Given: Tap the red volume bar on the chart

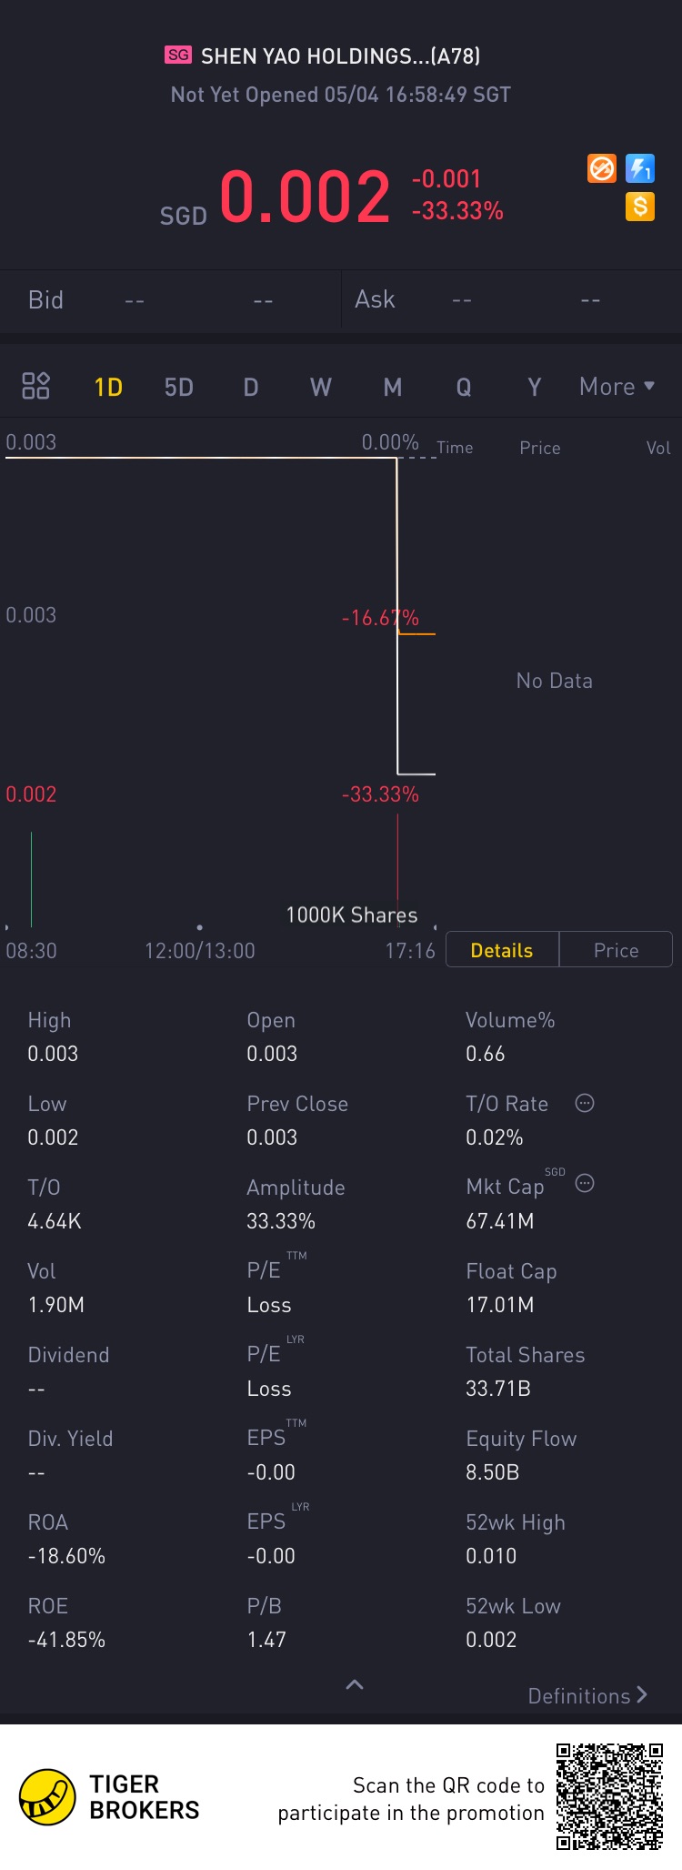Looking at the screenshot, I should pyautogui.click(x=397, y=870).
